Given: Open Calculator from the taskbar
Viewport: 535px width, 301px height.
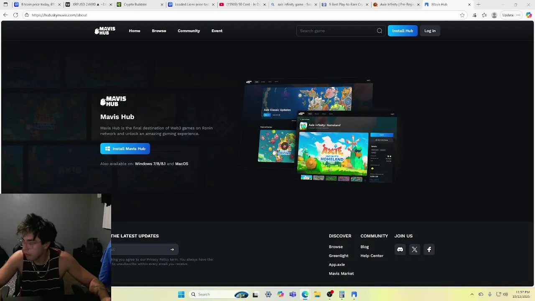Looking at the screenshot, I should pyautogui.click(x=342, y=294).
